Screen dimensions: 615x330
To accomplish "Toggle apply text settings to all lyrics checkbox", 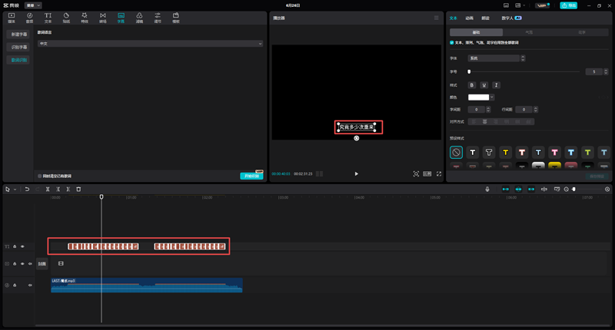I will pos(452,43).
